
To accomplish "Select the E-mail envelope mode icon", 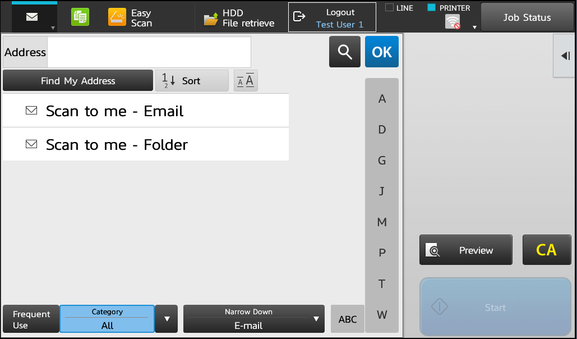I will click(31, 16).
